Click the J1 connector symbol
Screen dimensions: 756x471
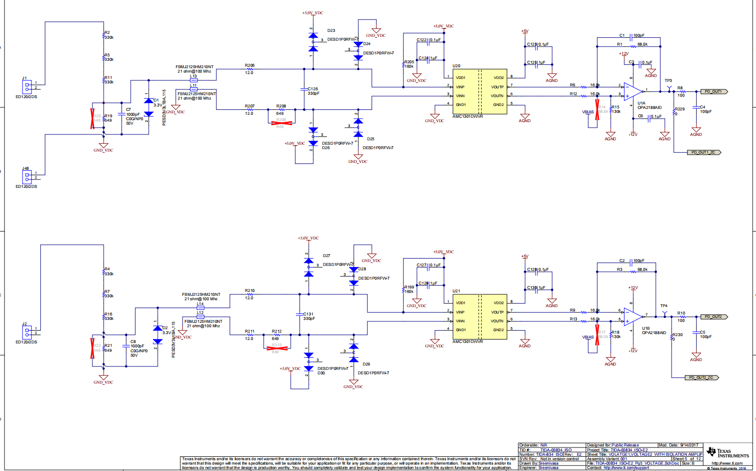(27, 86)
